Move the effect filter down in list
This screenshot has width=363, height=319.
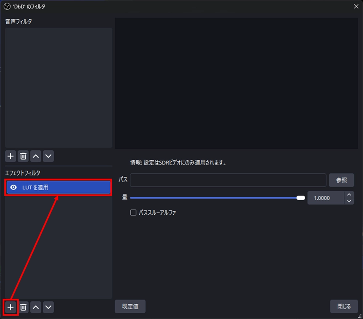[x=49, y=307]
